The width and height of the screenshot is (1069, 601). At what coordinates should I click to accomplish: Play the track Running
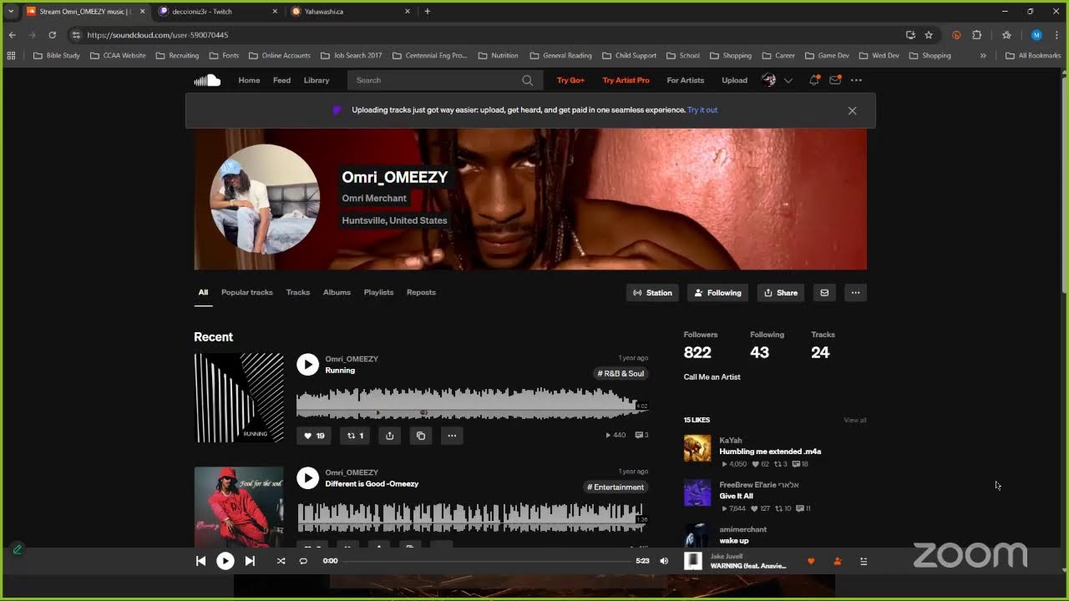(x=308, y=364)
